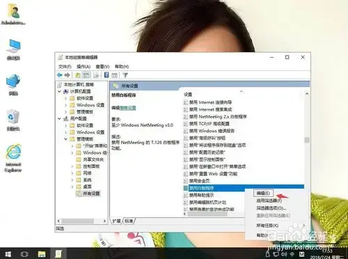Collapse the 计算机配置 tree node

[x=59, y=91]
